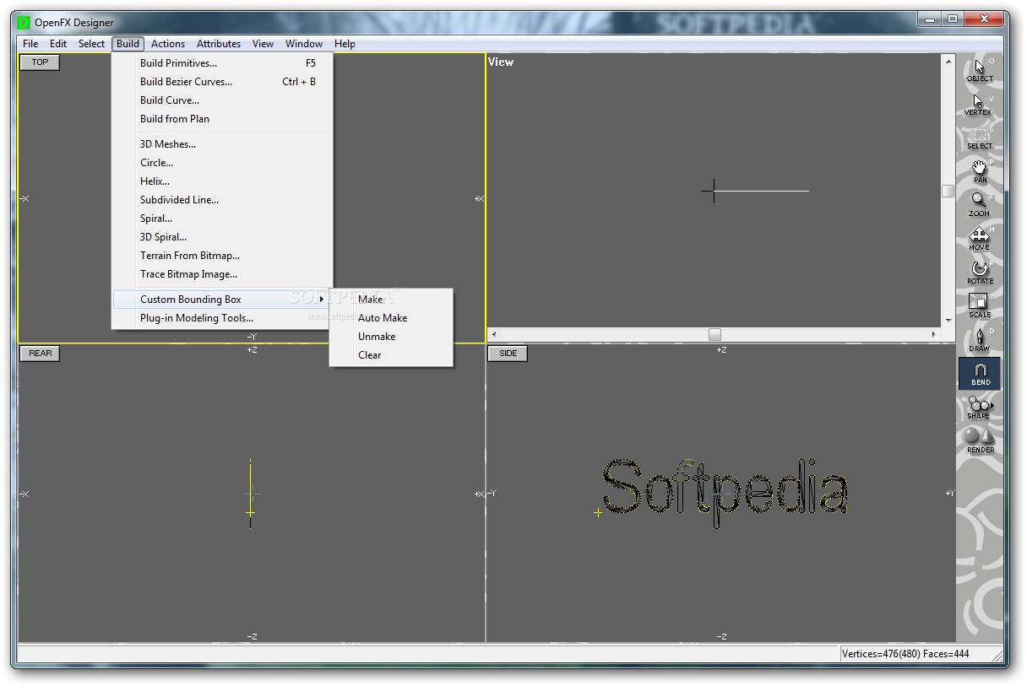
Task: Expand Custom Bounding Box submenu
Action: pyautogui.click(x=223, y=300)
